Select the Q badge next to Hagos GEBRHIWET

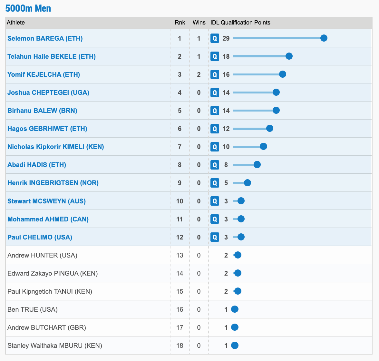[215, 129]
